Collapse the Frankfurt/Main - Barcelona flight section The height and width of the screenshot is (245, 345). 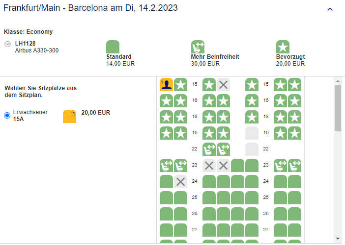tap(330, 9)
